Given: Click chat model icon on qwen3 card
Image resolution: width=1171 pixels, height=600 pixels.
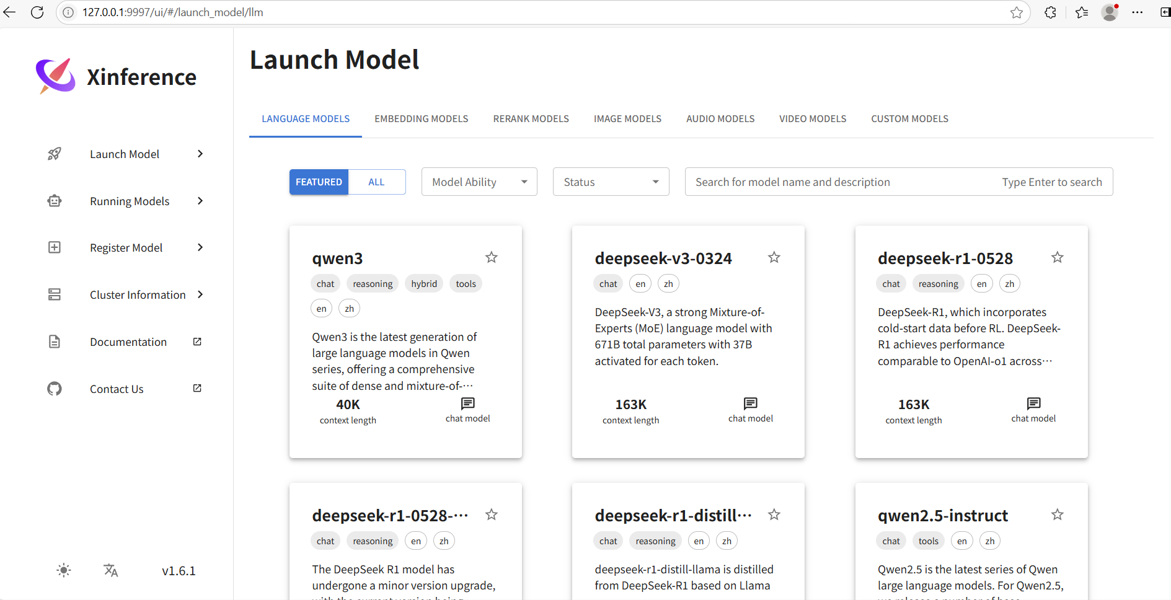Looking at the screenshot, I should coord(468,404).
